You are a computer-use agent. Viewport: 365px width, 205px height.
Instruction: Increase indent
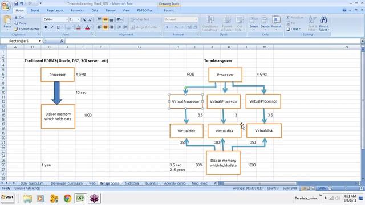[125, 27]
